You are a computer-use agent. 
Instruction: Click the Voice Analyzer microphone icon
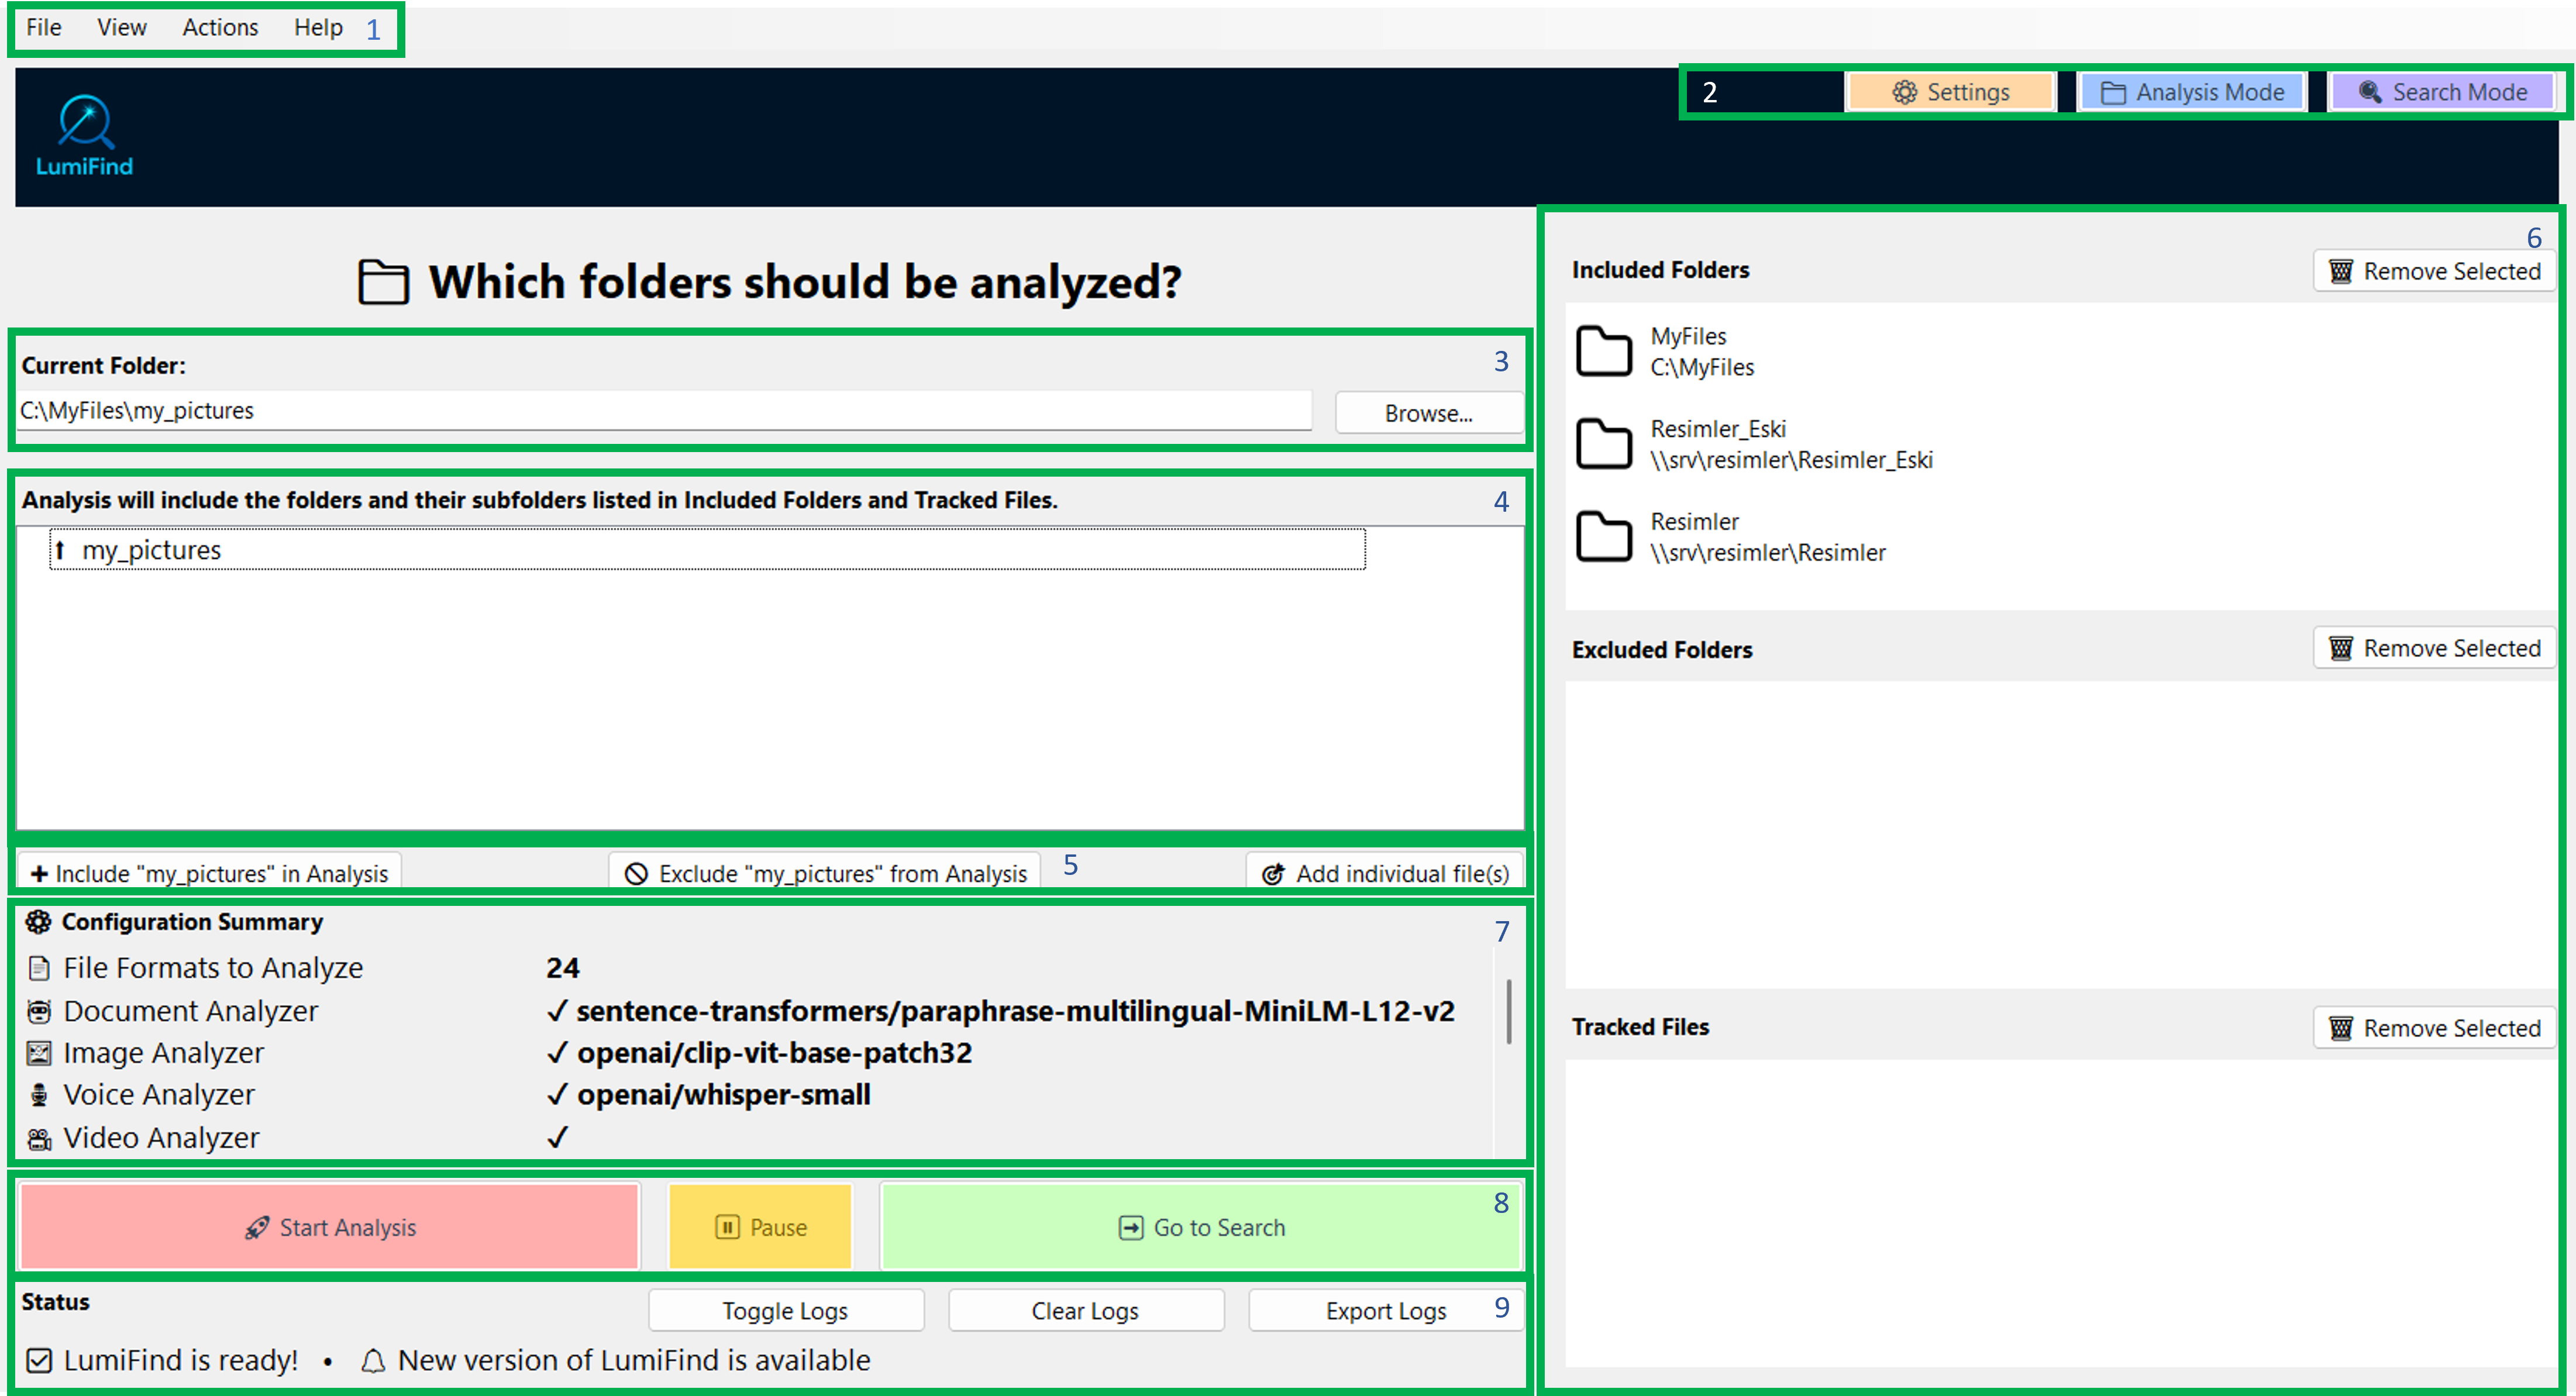(39, 1095)
